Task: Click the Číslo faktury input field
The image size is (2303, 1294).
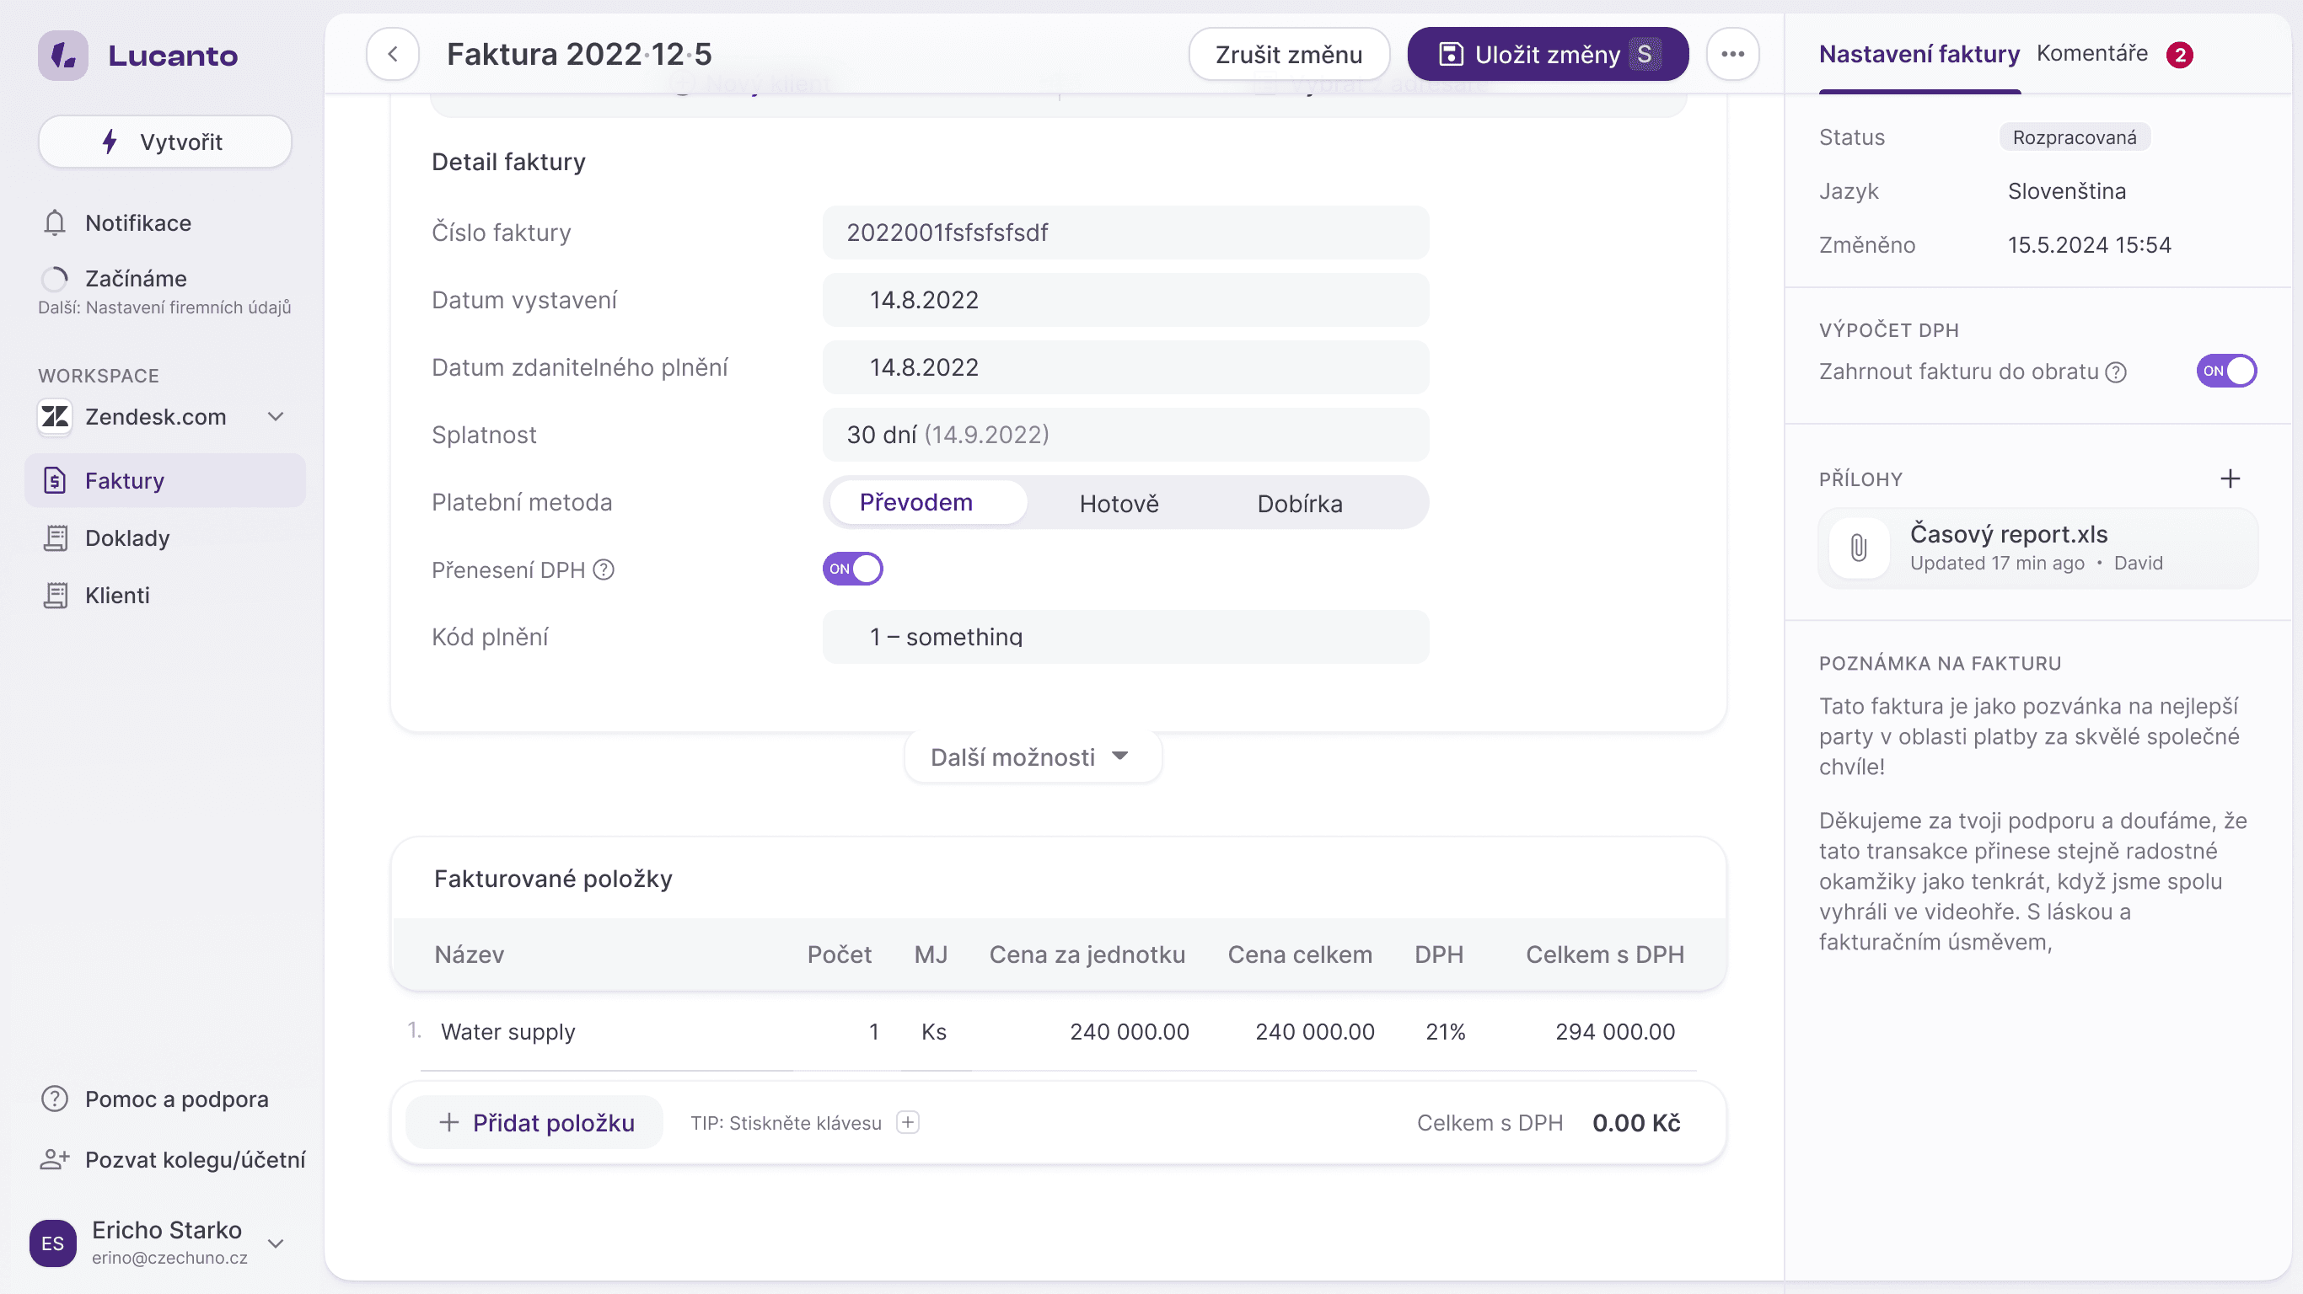Action: (x=1125, y=233)
